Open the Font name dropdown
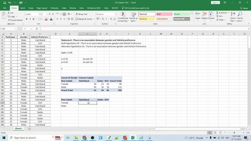This screenshot has height=141, width=251. pyautogui.click(x=39, y=14)
